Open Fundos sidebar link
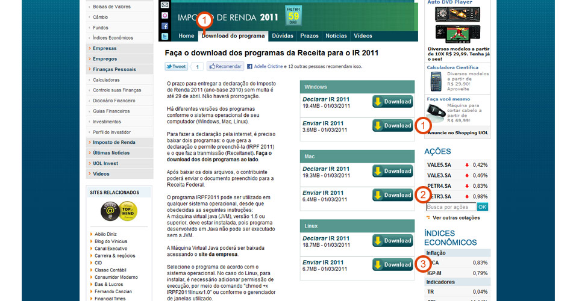Image resolution: width=576 pixels, height=301 pixels. tap(100, 28)
